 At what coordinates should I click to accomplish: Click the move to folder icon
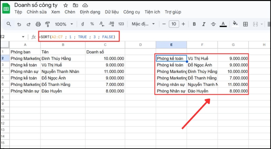pyautogui.click(x=75, y=5)
